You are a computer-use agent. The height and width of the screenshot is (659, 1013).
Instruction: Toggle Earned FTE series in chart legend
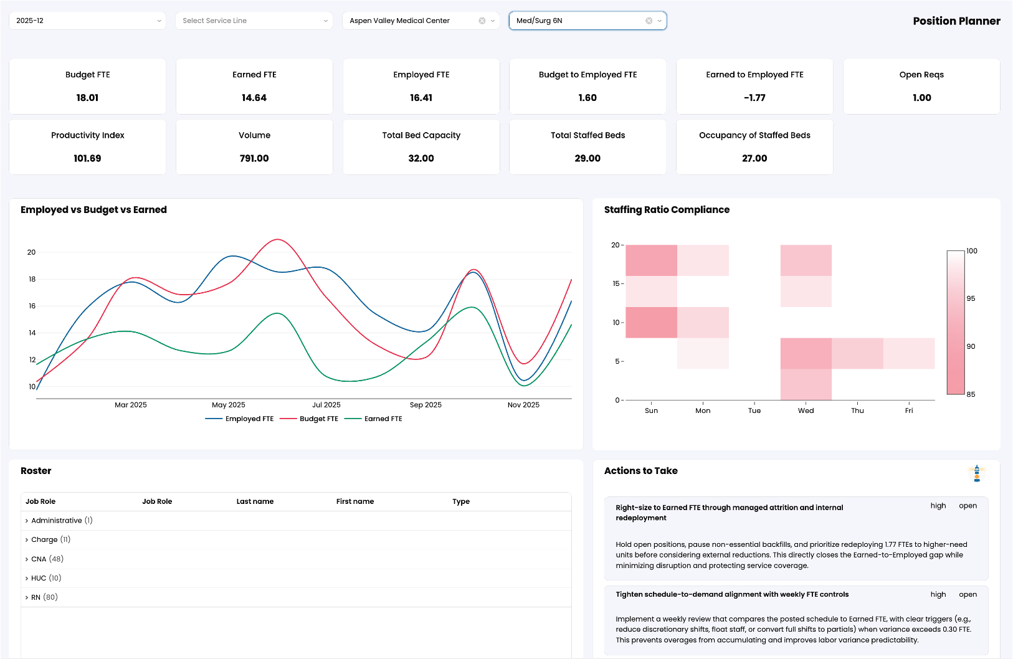click(374, 419)
